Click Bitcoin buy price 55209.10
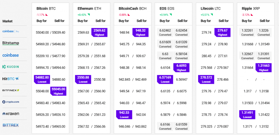The image size is (279, 135). [x=42, y=56]
